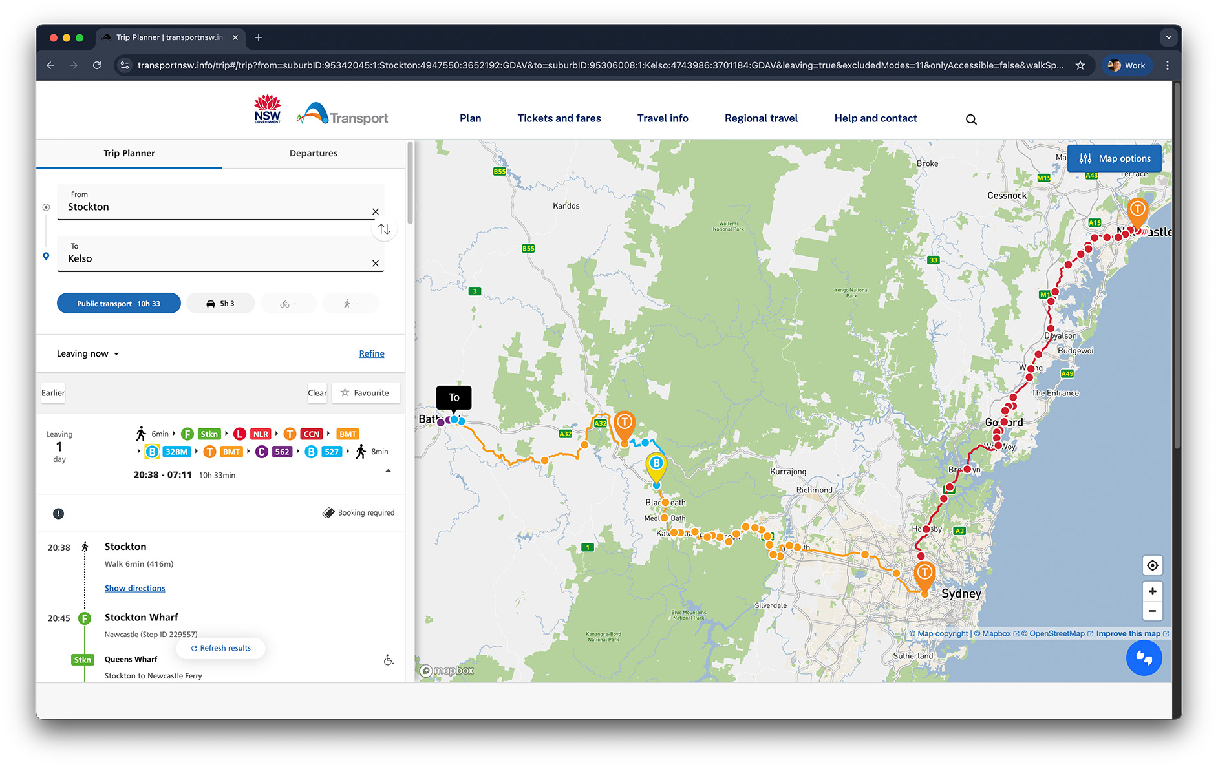
Task: Click the red L light rail icon
Action: tap(240, 434)
